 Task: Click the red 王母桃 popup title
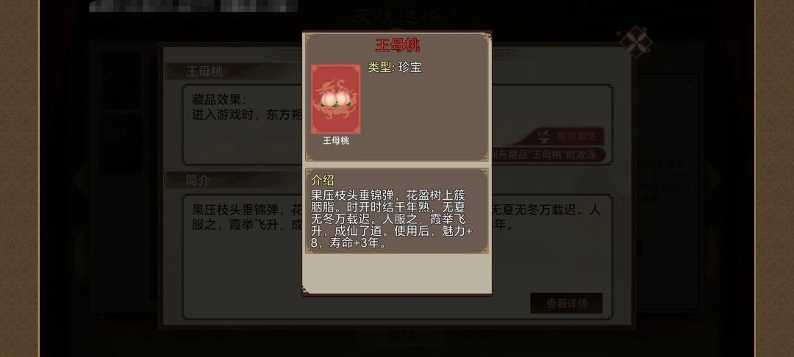coord(398,46)
